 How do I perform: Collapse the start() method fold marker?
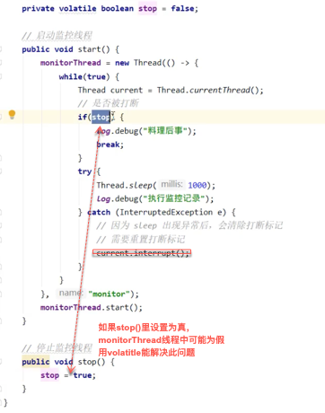click(1, 49)
